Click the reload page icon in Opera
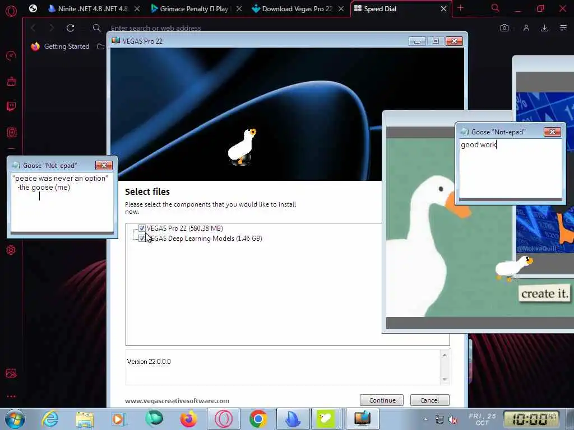This screenshot has width=574, height=430. pos(70,28)
